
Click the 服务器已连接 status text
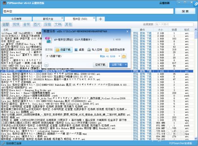click(13, 143)
